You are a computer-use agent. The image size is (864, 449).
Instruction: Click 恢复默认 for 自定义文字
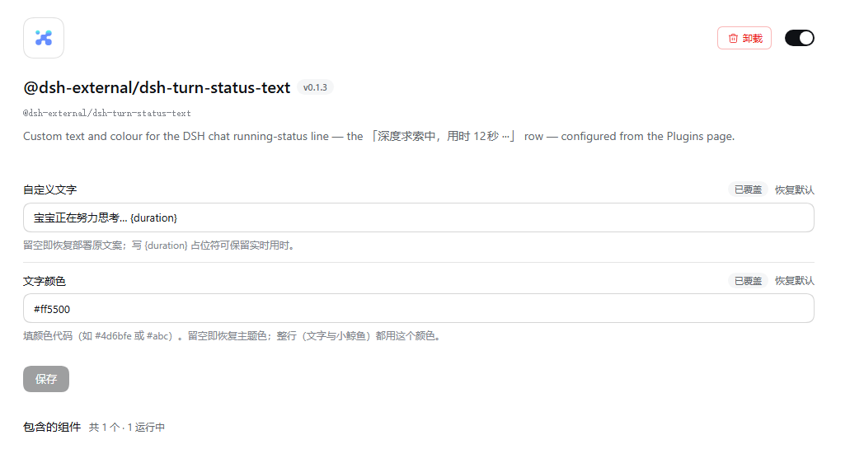click(x=794, y=190)
